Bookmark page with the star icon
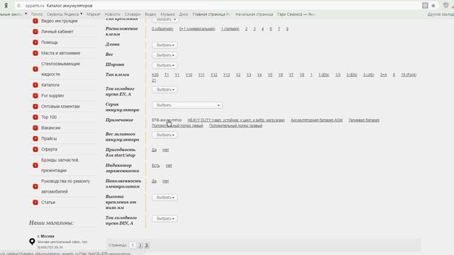The height and width of the screenshot is (255, 454). (433, 6)
